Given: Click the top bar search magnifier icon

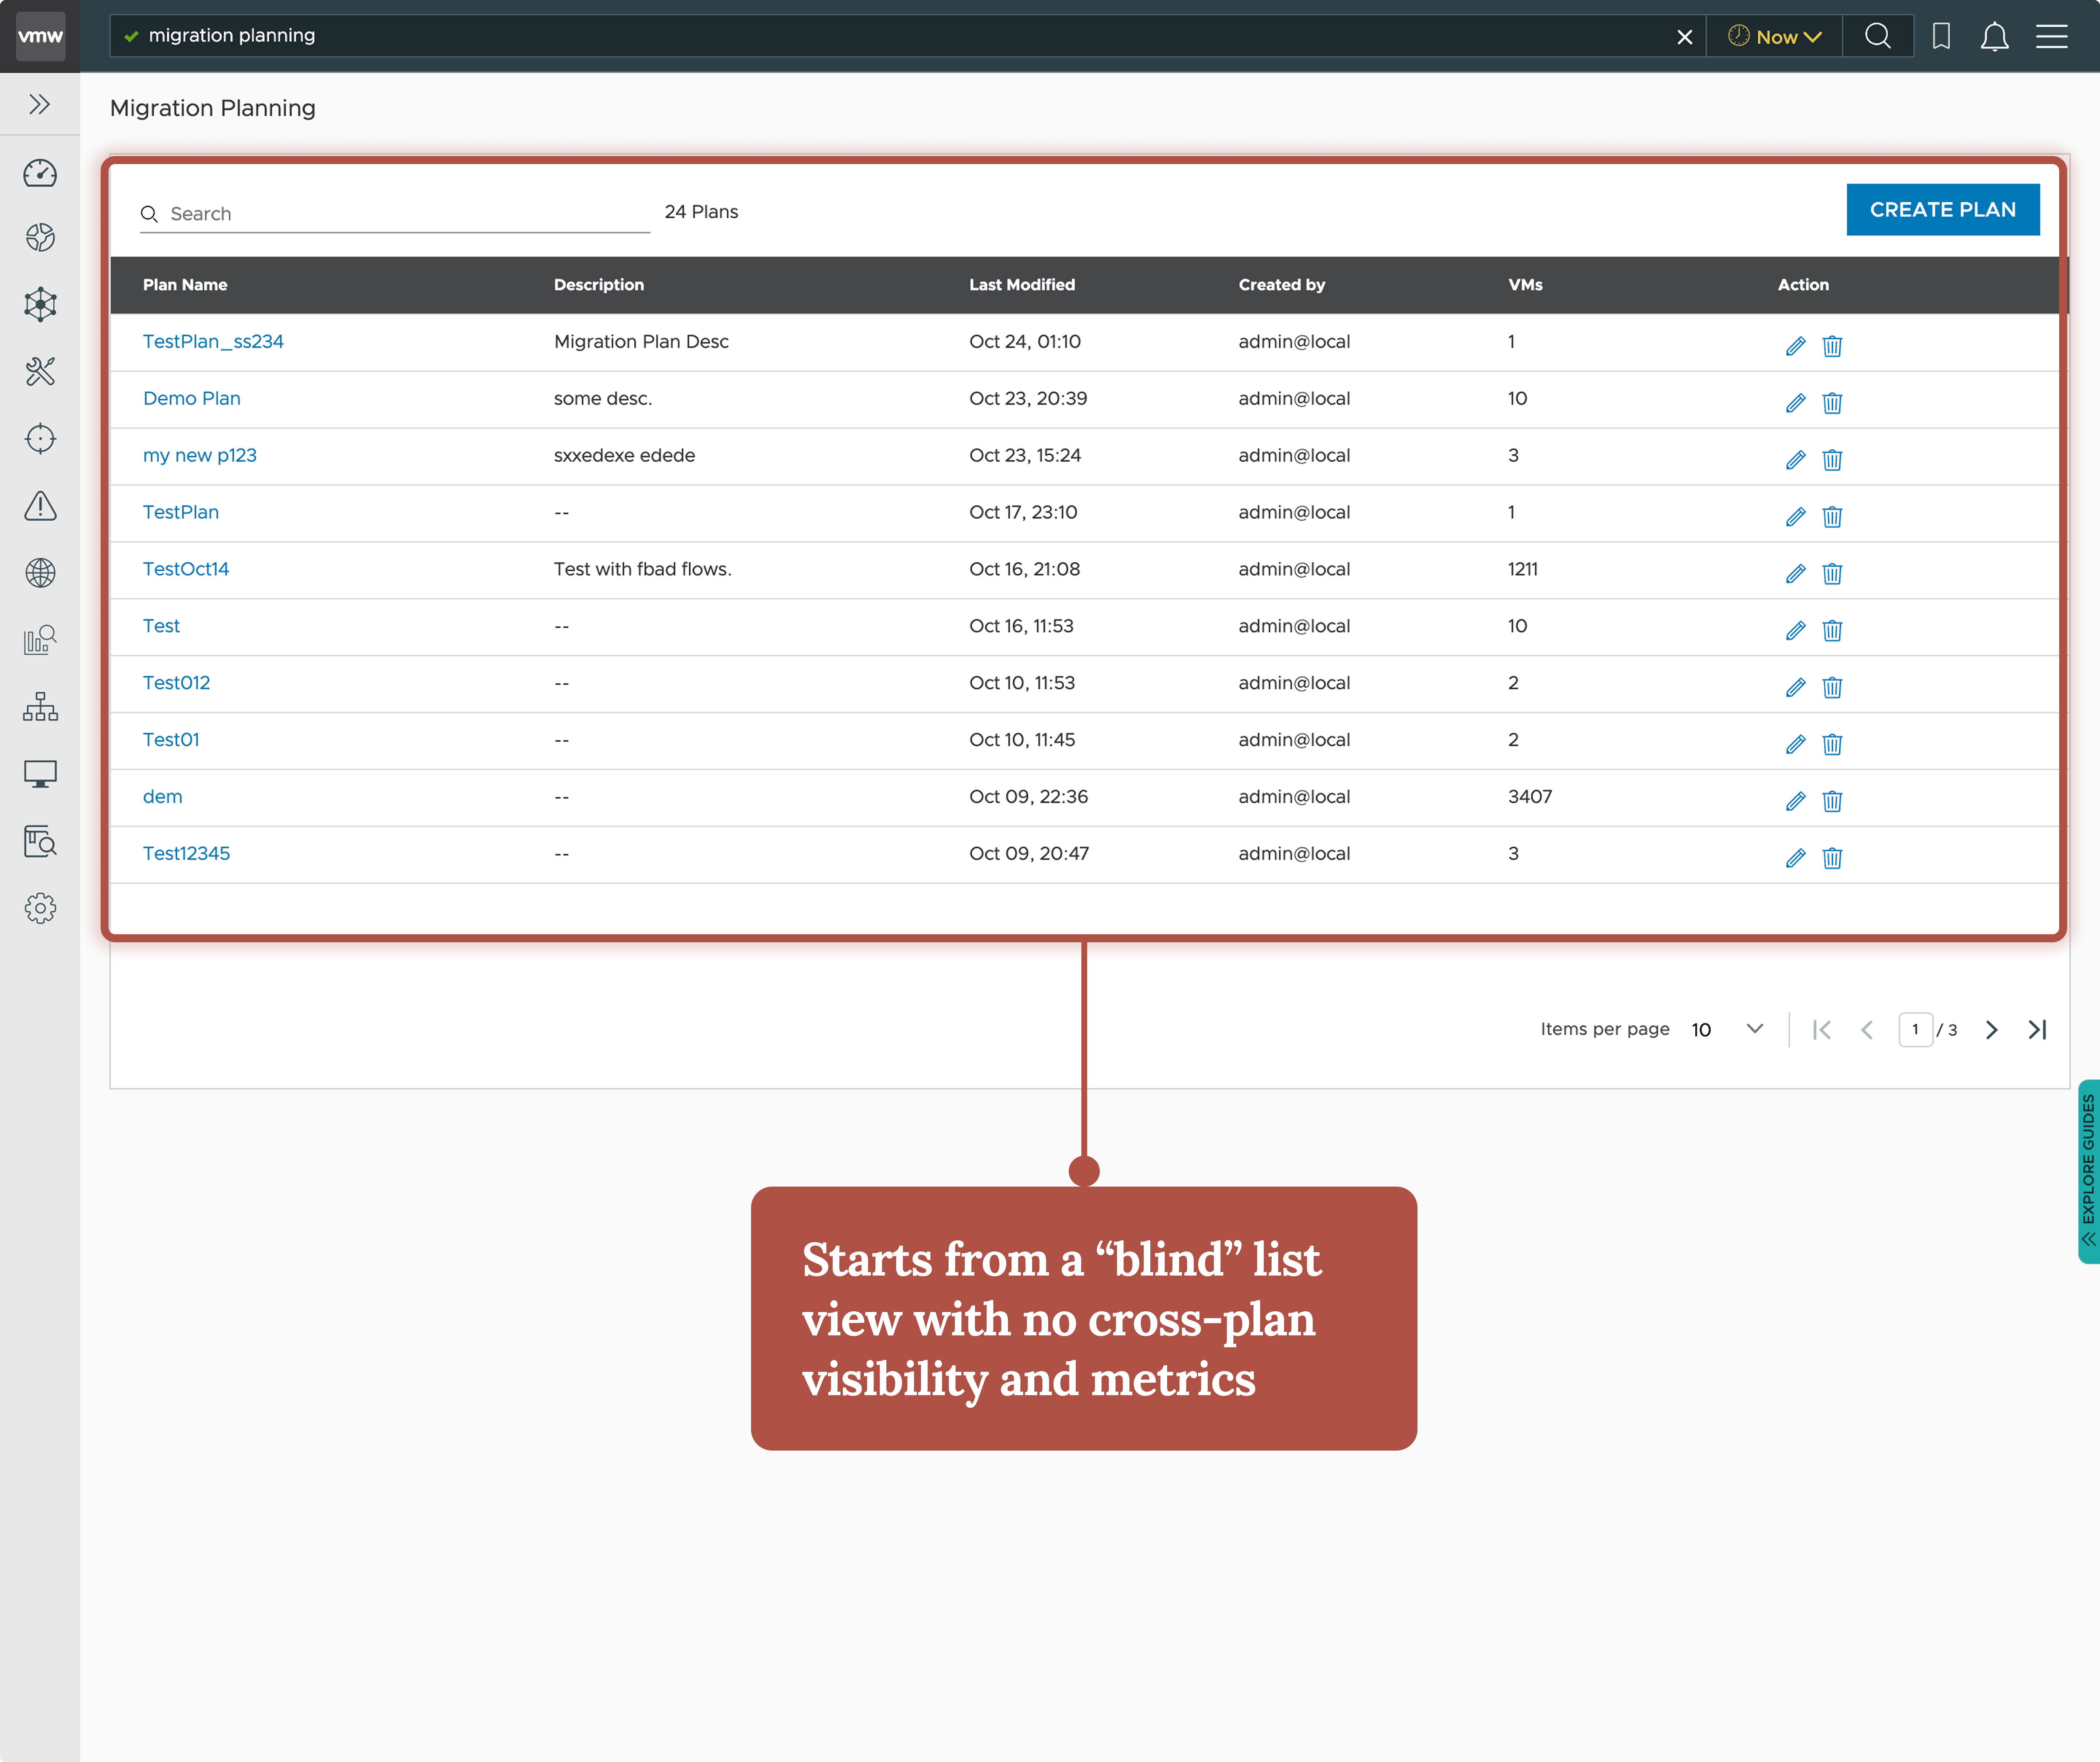Looking at the screenshot, I should point(1878,36).
